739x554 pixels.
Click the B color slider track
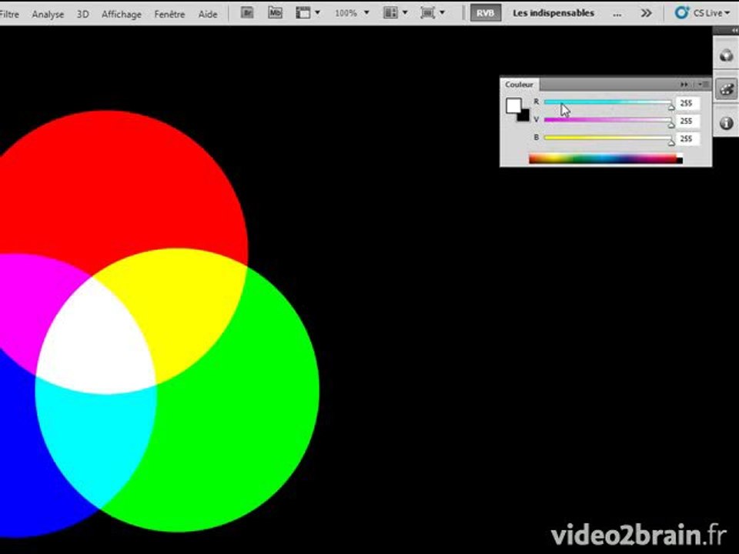(608, 138)
